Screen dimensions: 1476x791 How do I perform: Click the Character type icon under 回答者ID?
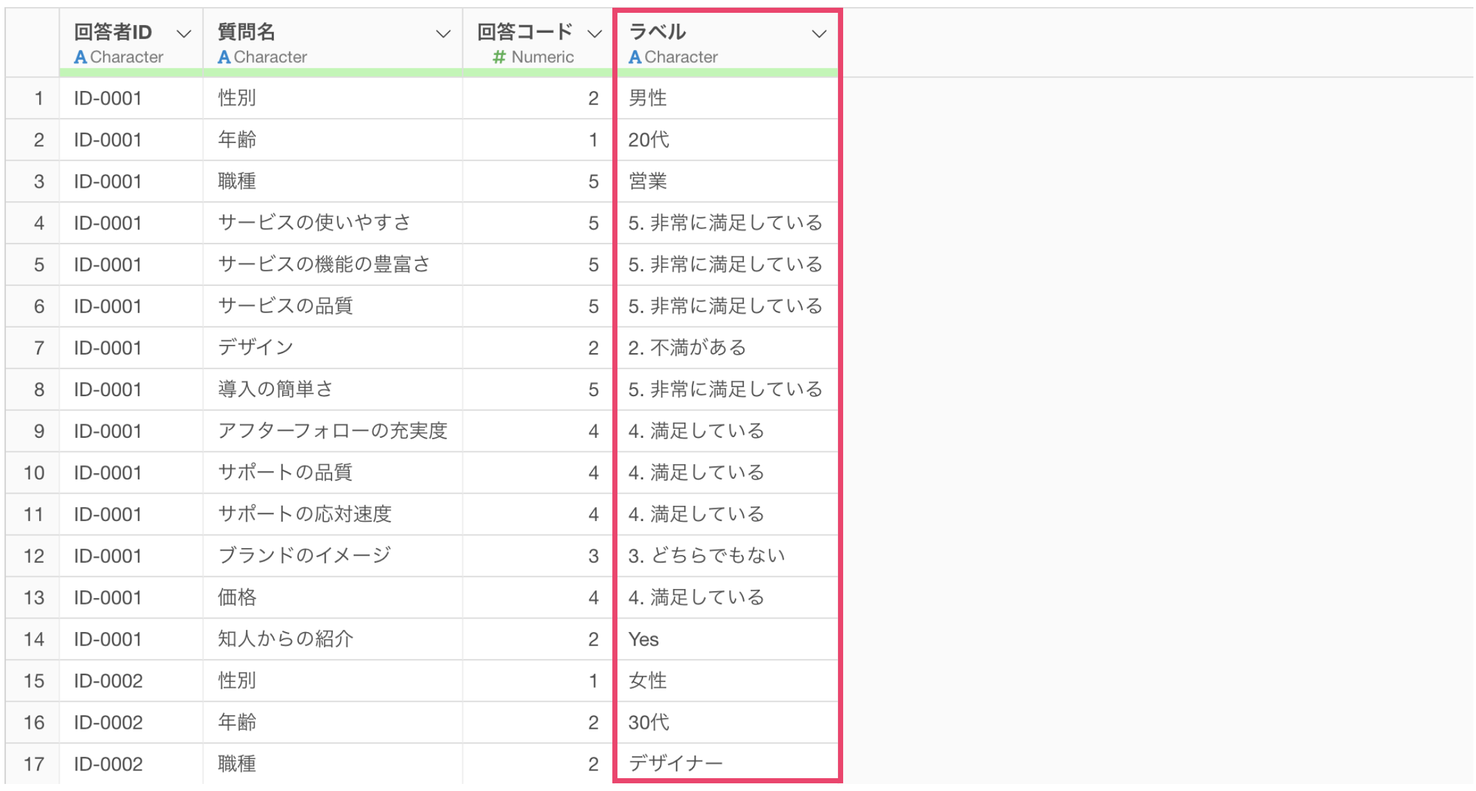point(80,58)
